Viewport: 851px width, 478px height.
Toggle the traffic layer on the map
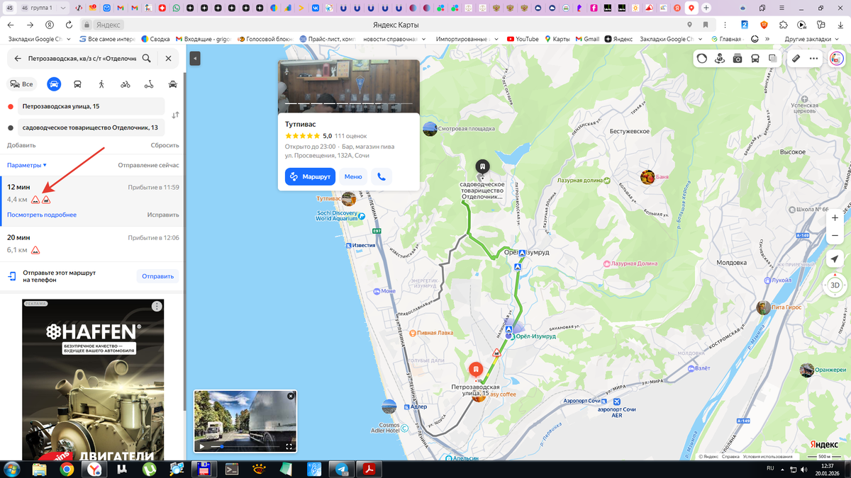[702, 59]
